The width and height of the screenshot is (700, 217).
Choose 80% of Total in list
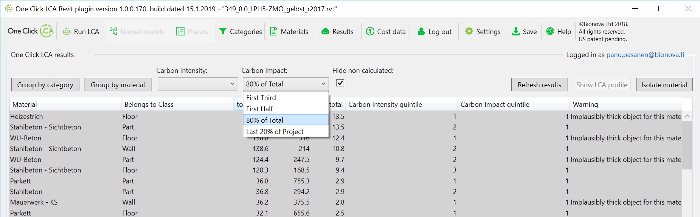coord(286,120)
